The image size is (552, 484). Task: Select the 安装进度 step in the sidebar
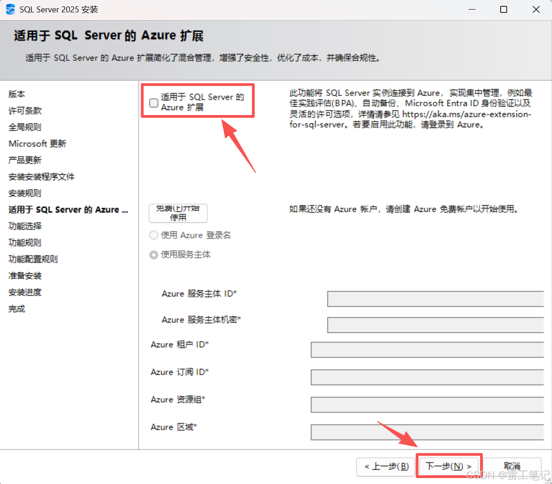[x=25, y=292]
